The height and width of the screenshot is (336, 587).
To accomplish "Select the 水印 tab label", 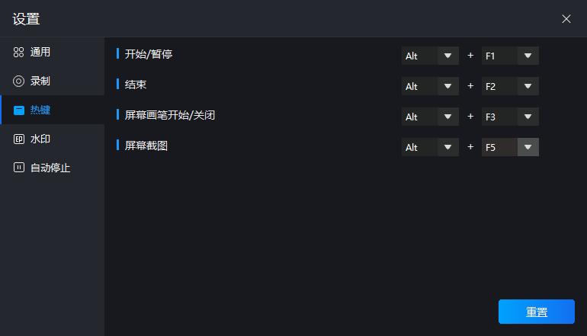I will (40, 139).
